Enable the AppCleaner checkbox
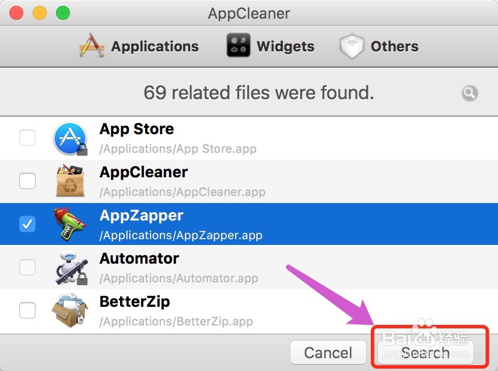Viewport: 498px width, 371px height. (x=27, y=181)
